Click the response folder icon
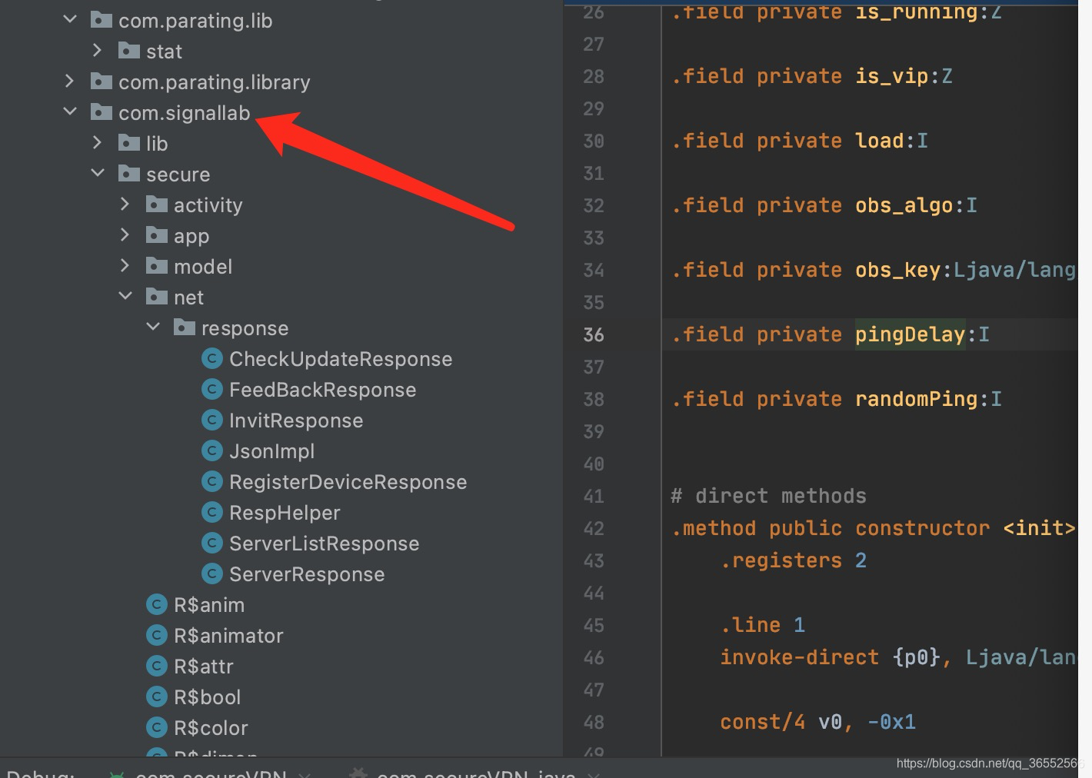The width and height of the screenshot is (1092, 778). coord(185,327)
